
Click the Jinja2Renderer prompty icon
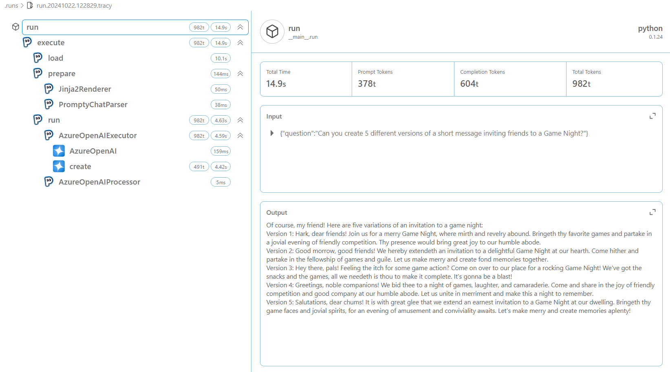click(x=49, y=89)
